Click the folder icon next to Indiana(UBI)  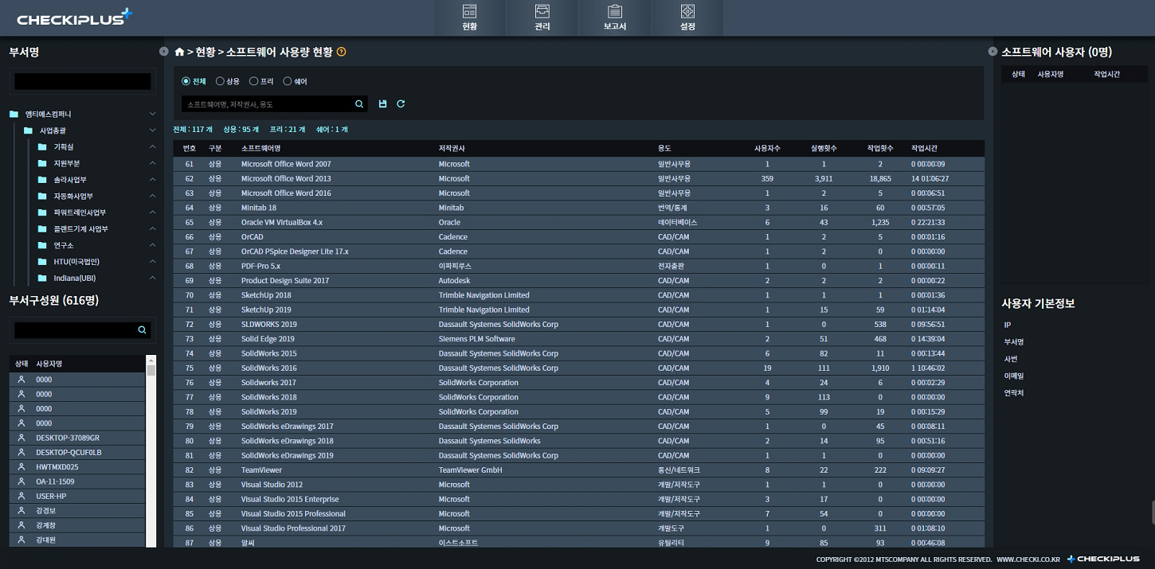[x=42, y=279]
